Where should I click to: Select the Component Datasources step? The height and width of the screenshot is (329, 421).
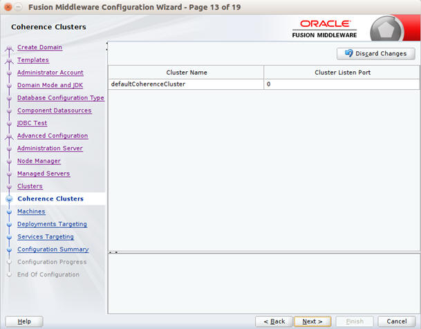coord(54,111)
